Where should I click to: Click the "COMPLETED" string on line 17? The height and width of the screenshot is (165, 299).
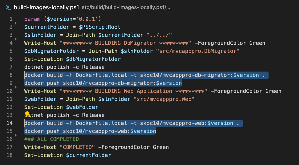click(x=77, y=147)
